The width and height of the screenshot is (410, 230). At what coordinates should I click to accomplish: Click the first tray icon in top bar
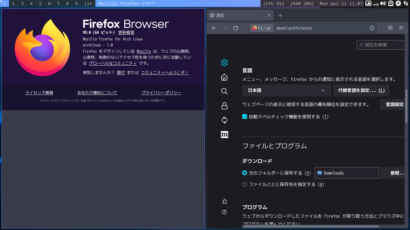click(368, 3)
